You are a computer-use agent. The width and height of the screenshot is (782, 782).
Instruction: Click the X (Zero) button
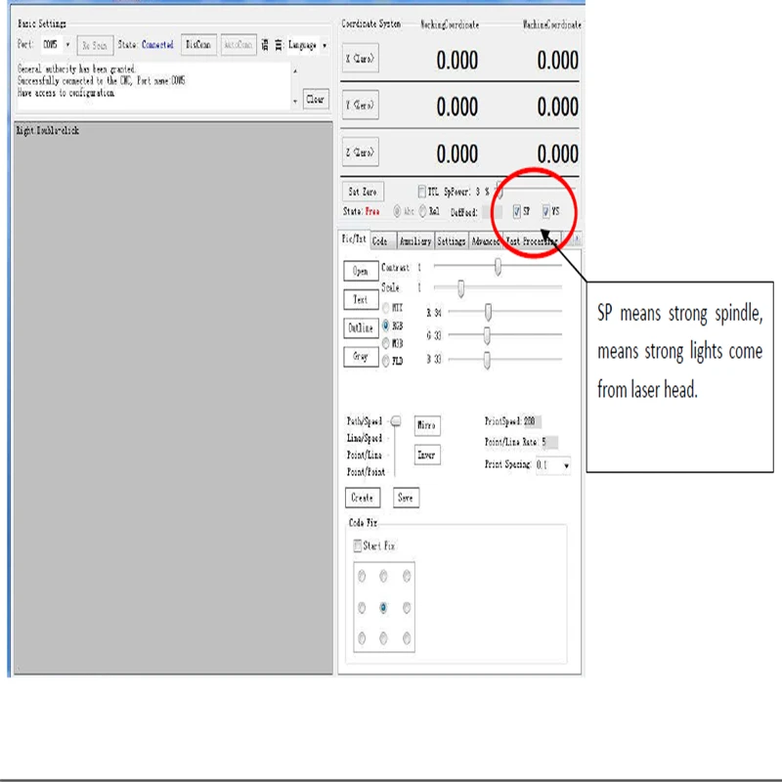coord(360,59)
